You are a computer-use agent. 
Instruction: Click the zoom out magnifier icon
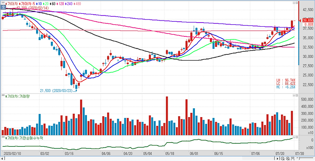point(283,159)
